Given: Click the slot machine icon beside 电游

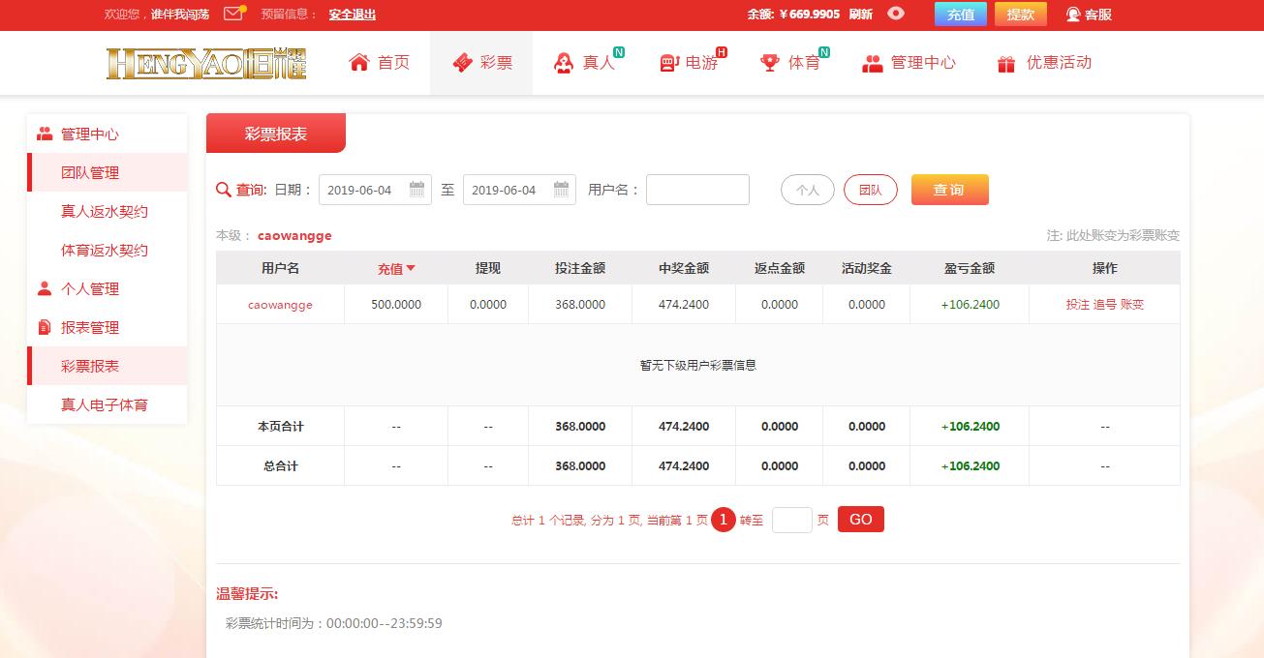Looking at the screenshot, I should [668, 63].
